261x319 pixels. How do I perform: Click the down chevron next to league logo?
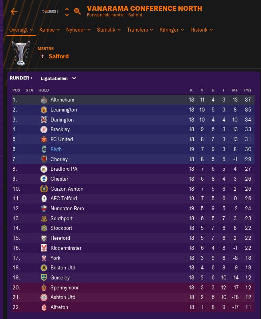point(67,15)
